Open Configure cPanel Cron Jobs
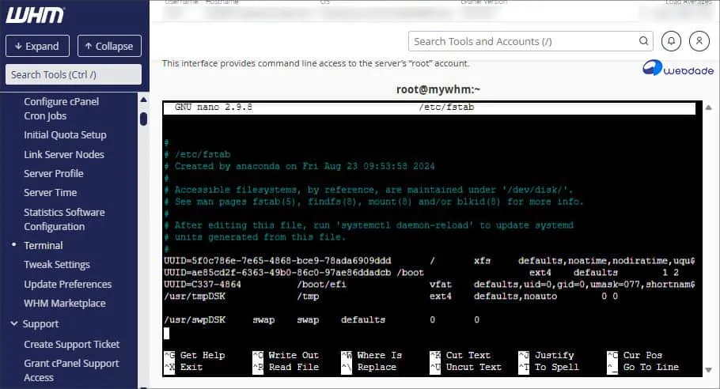Image resolution: width=720 pixels, height=389 pixels. point(61,108)
